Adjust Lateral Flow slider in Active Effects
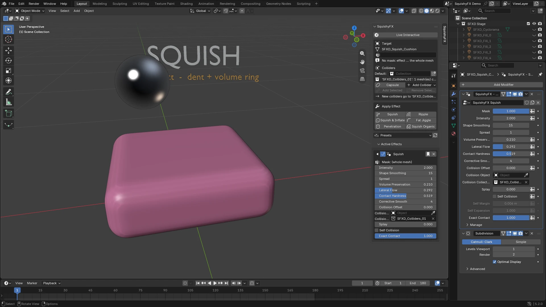 click(406, 190)
